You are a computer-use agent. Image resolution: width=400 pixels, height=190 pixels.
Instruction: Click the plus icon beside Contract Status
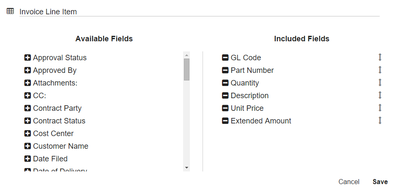pyautogui.click(x=28, y=121)
